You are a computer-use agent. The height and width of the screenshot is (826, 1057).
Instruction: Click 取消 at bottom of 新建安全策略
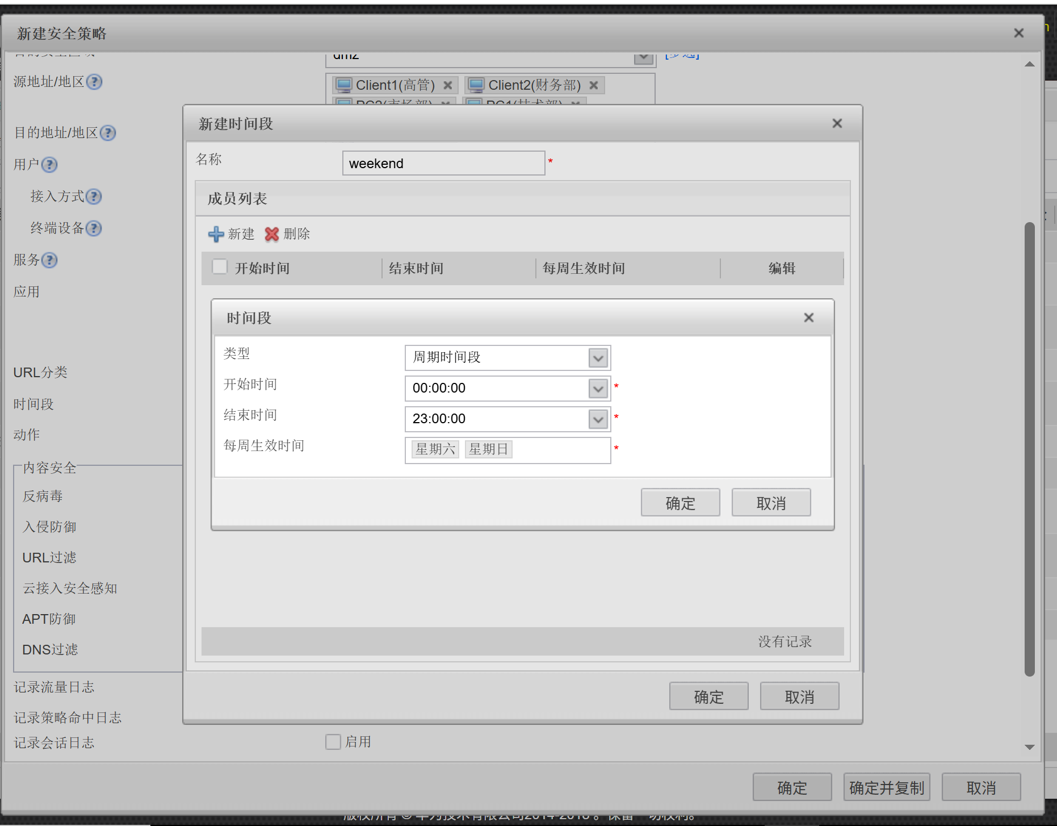pos(982,787)
